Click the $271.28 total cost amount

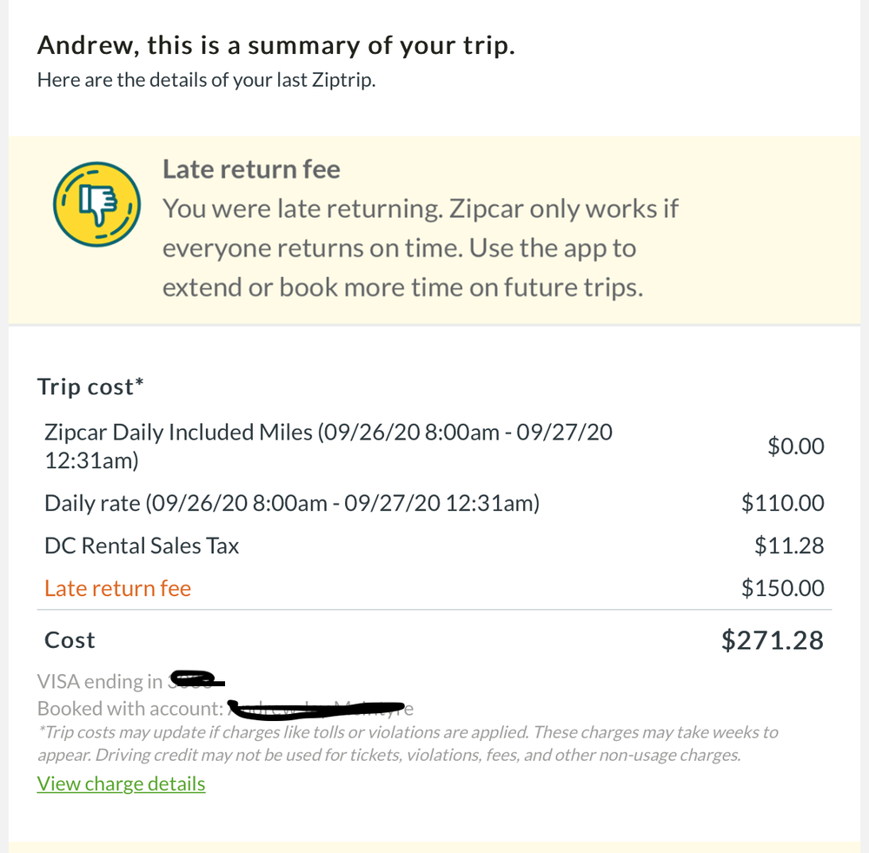pos(772,640)
